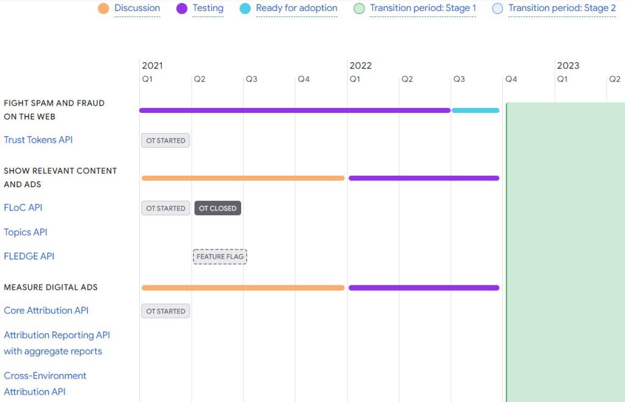Image resolution: width=625 pixels, height=402 pixels.
Task: Go to the Topics API link
Action: pyautogui.click(x=26, y=232)
